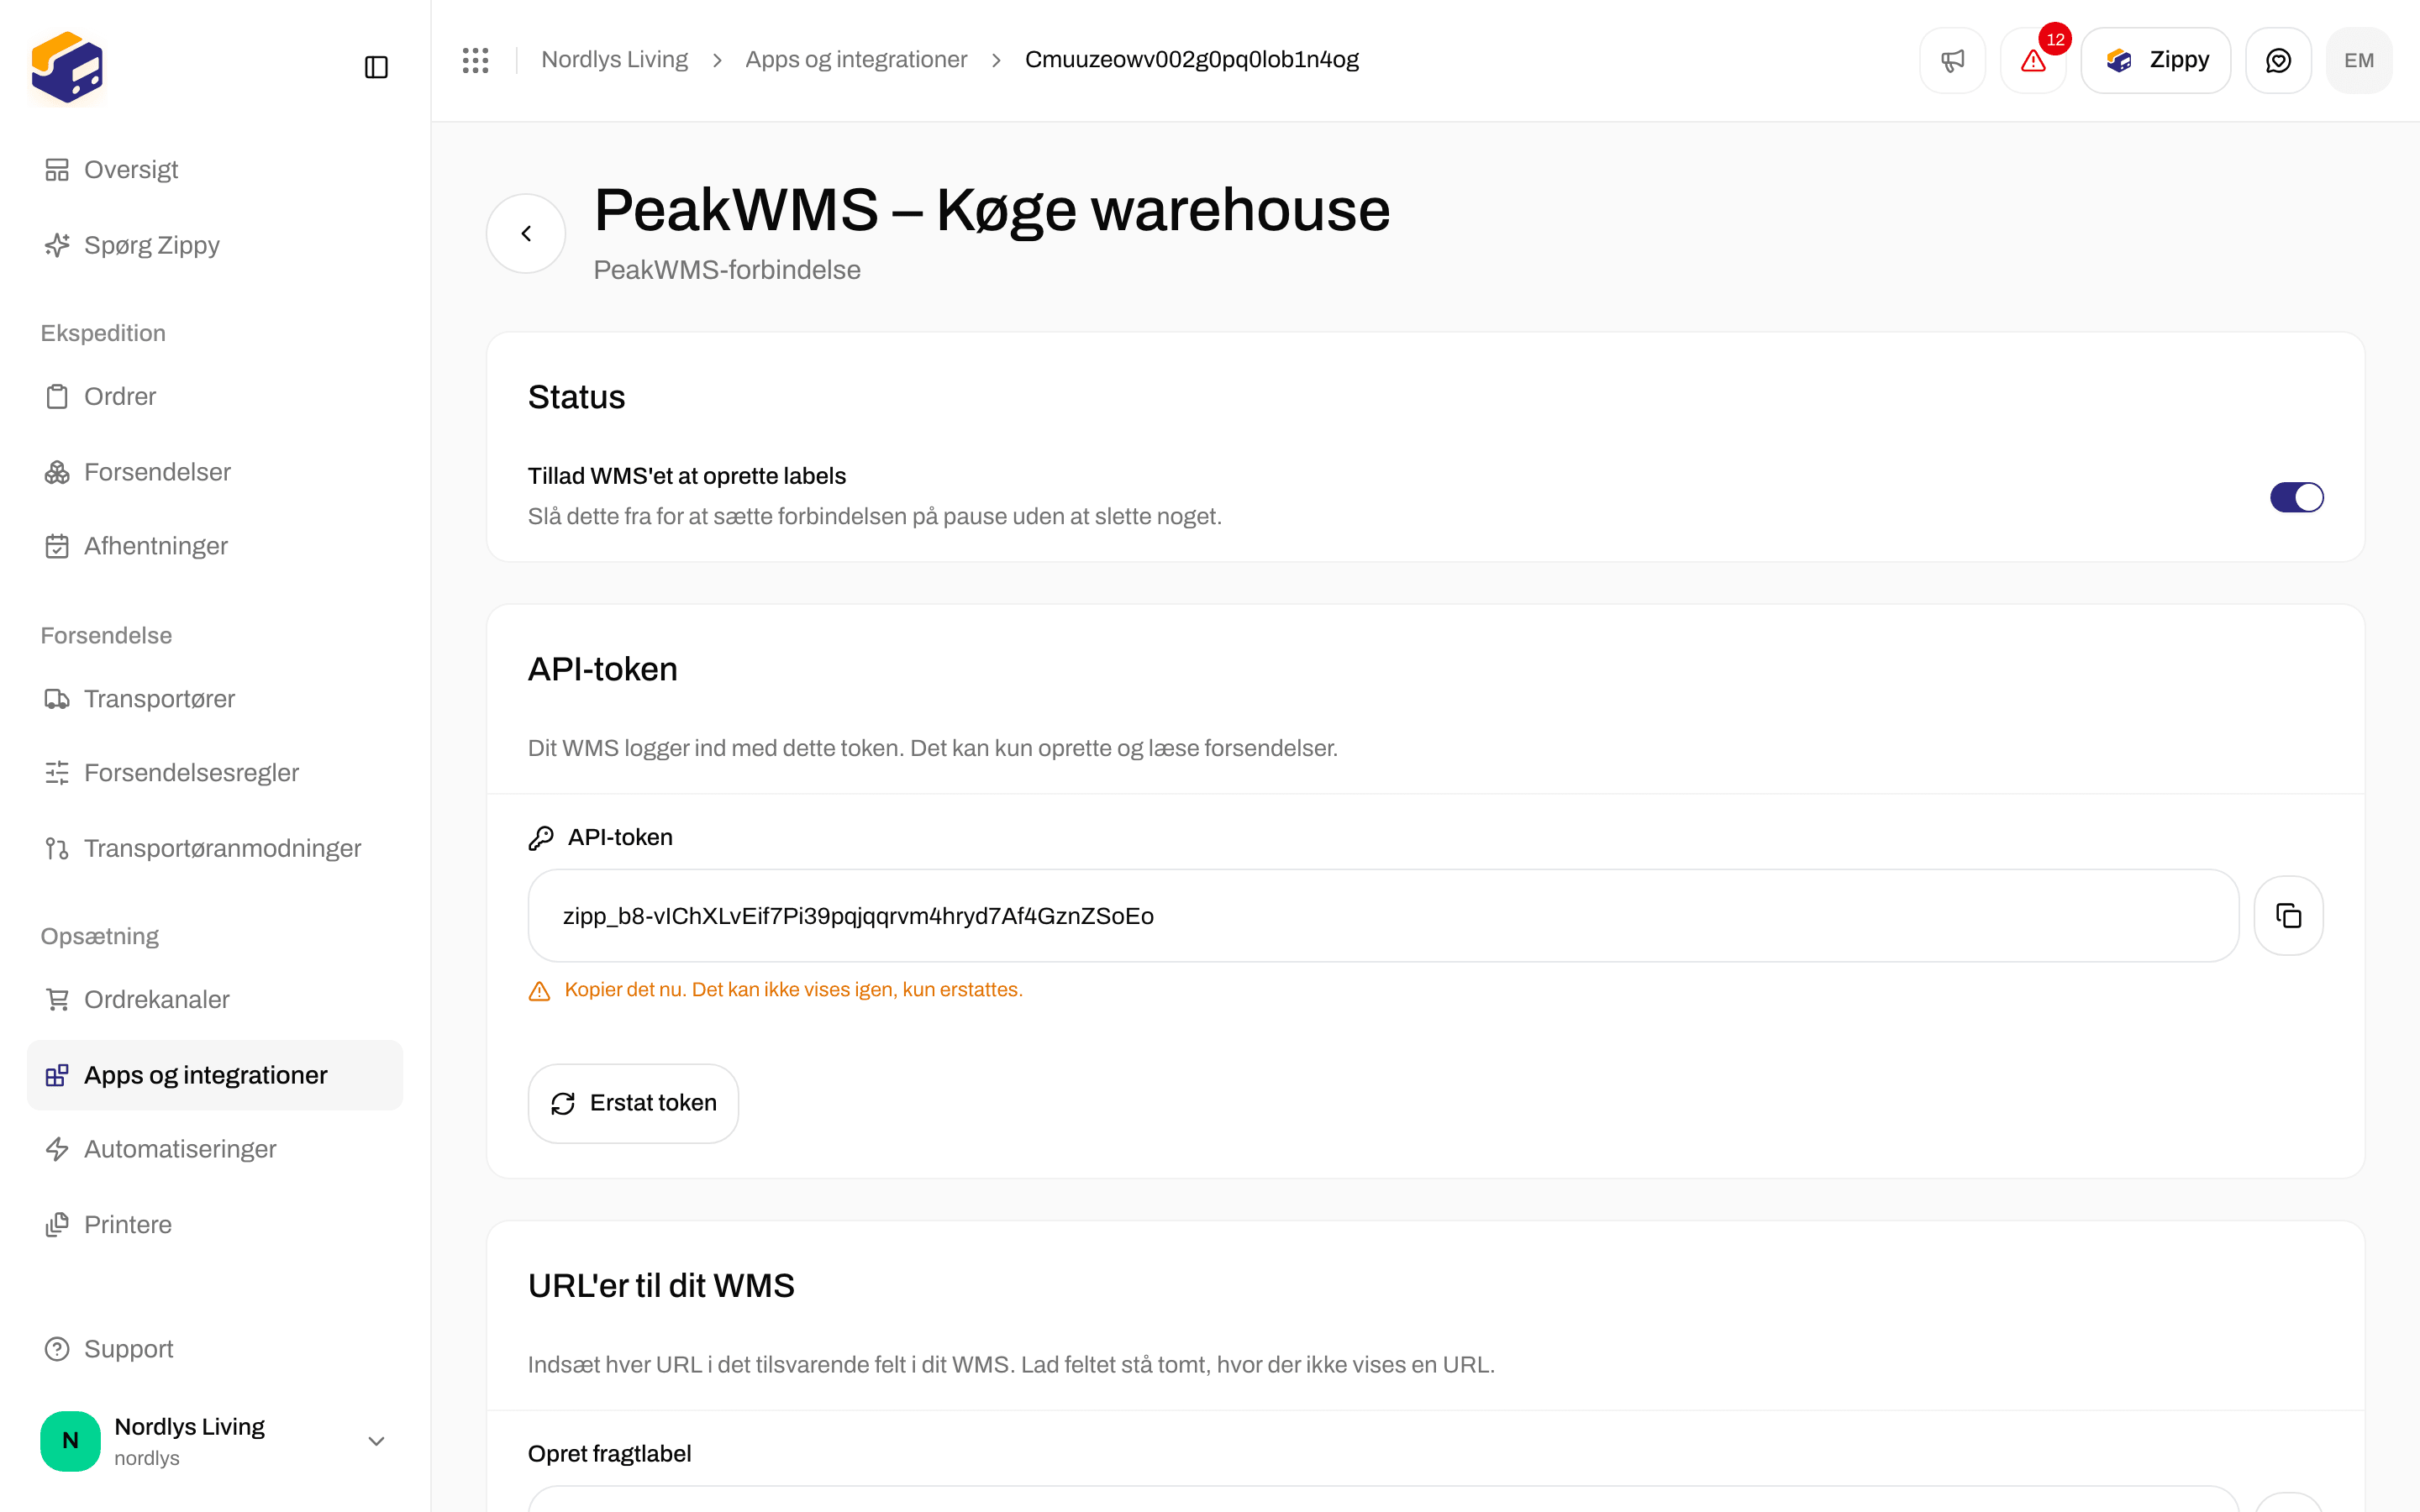Image resolution: width=2420 pixels, height=1512 pixels.
Task: Open Transportøranmodninger in the sidebar
Action: (215, 848)
